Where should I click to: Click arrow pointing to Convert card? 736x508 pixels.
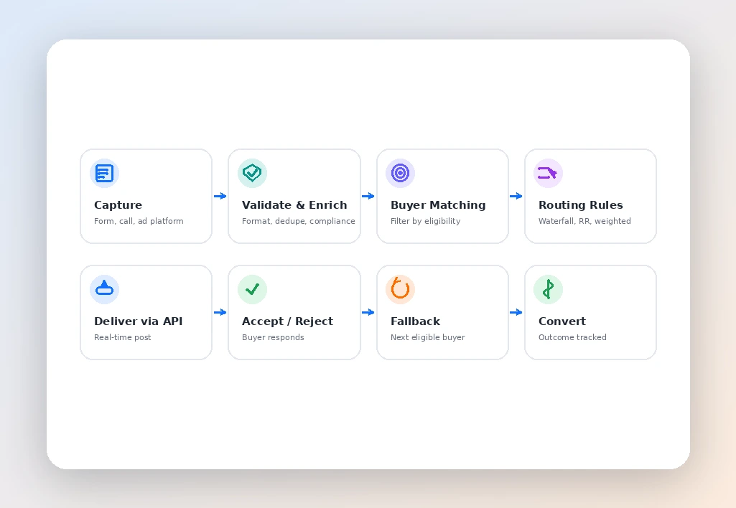(x=516, y=312)
